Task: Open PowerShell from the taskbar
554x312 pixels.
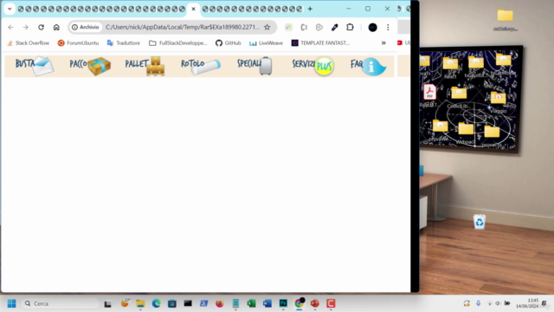Action: click(x=203, y=303)
